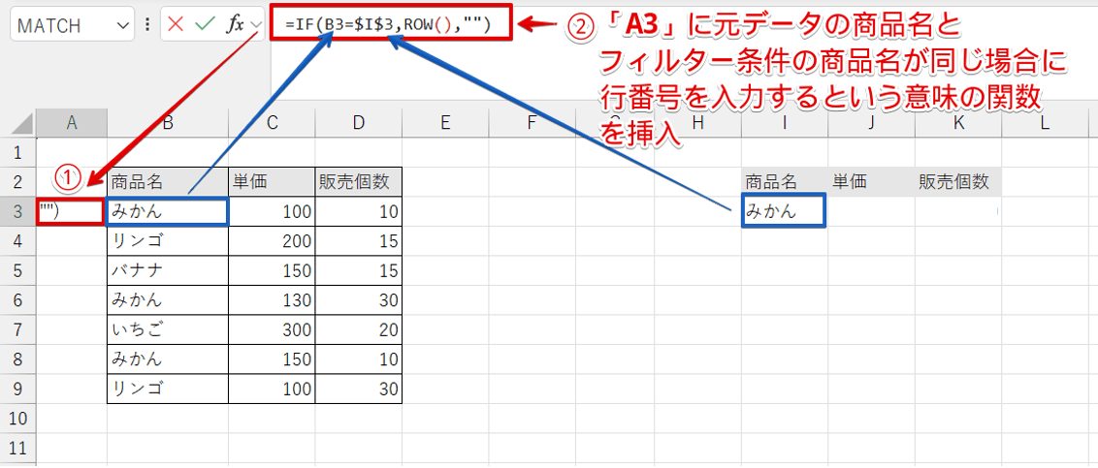Click みかん in cell B3
1098x468 pixels.
(168, 211)
